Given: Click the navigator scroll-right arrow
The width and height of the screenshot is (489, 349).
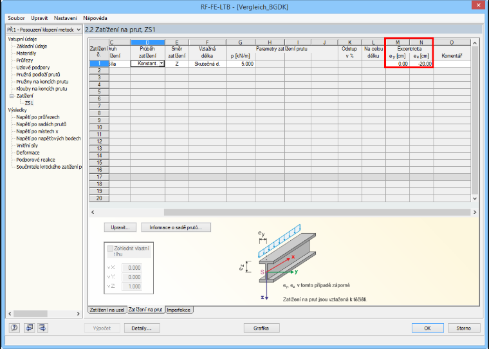Looking at the screenshot, I should 78,314.
